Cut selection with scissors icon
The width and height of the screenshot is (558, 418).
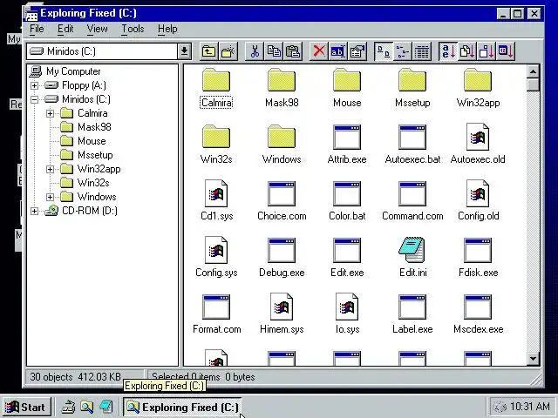tap(255, 51)
